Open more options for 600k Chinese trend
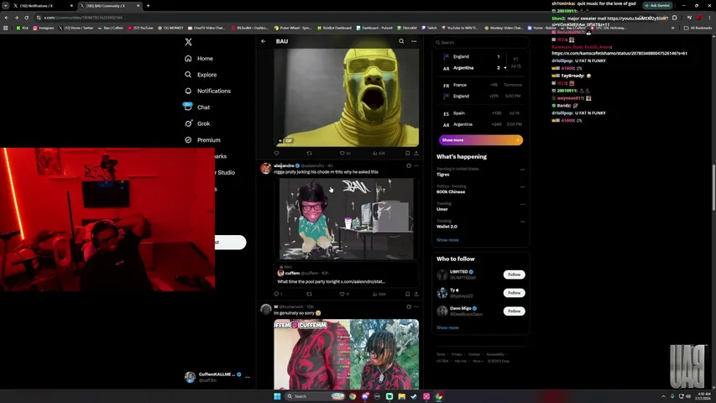716x403 pixels. [522, 187]
